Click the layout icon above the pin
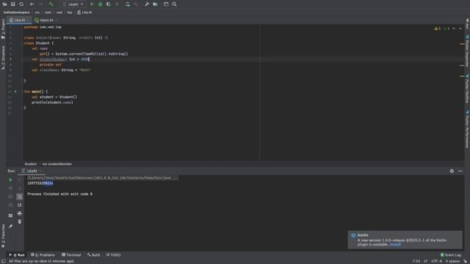The width and height of the screenshot is (470, 264). click(10, 216)
